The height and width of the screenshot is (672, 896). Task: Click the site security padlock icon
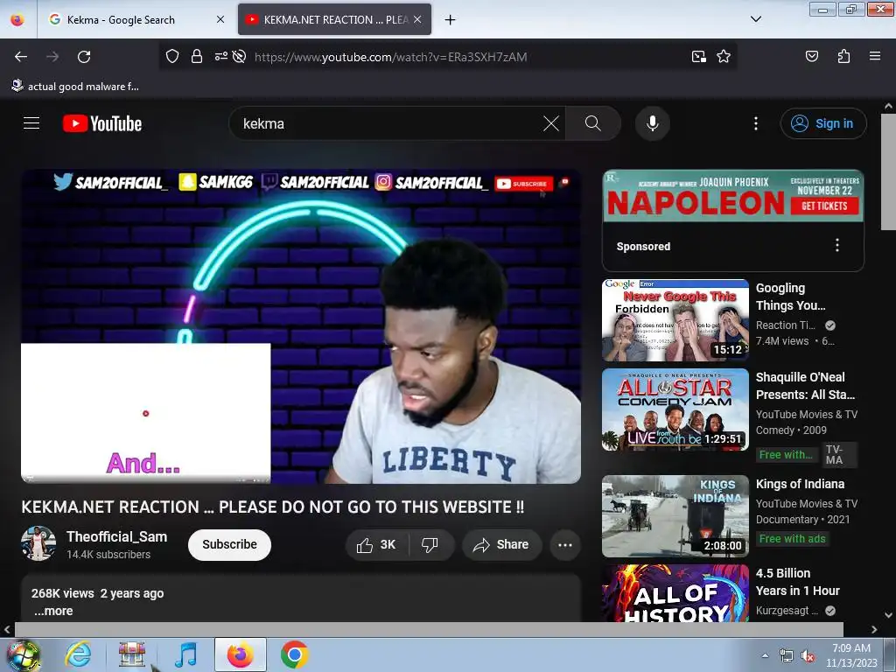197,57
